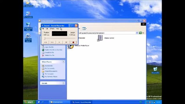Close the Sound Recorder window
Screen dimensions: 185x104
pos(76,26)
